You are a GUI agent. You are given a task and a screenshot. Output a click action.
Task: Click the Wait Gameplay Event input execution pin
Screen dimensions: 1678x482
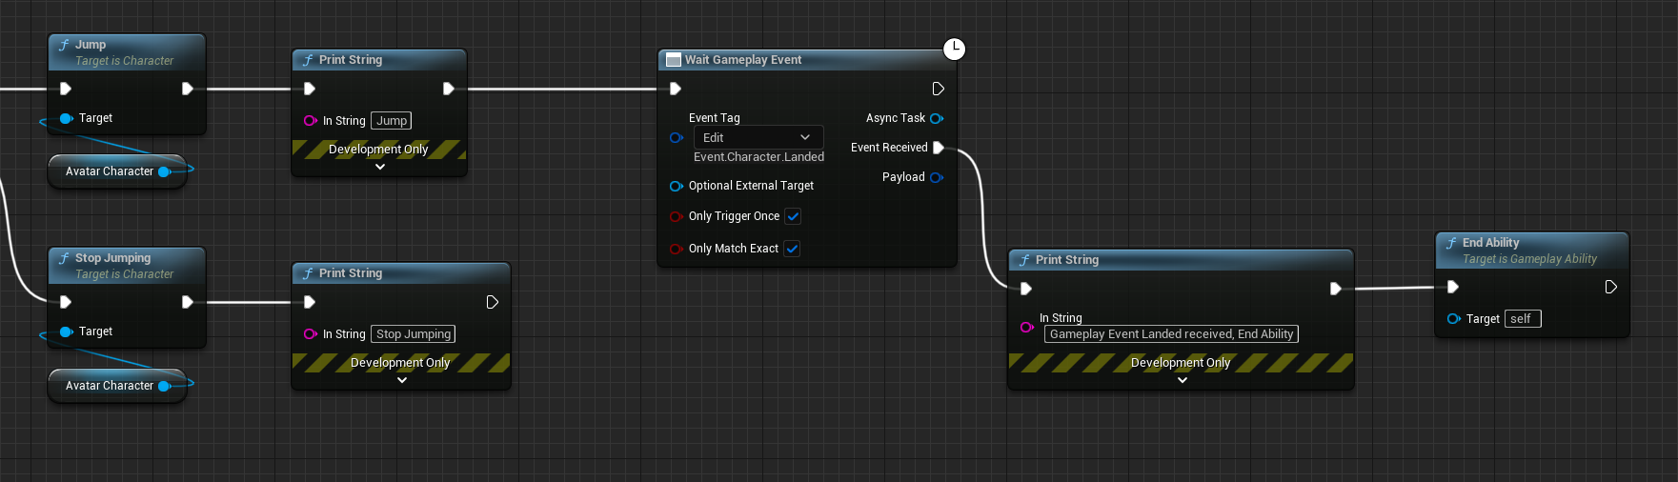676,89
